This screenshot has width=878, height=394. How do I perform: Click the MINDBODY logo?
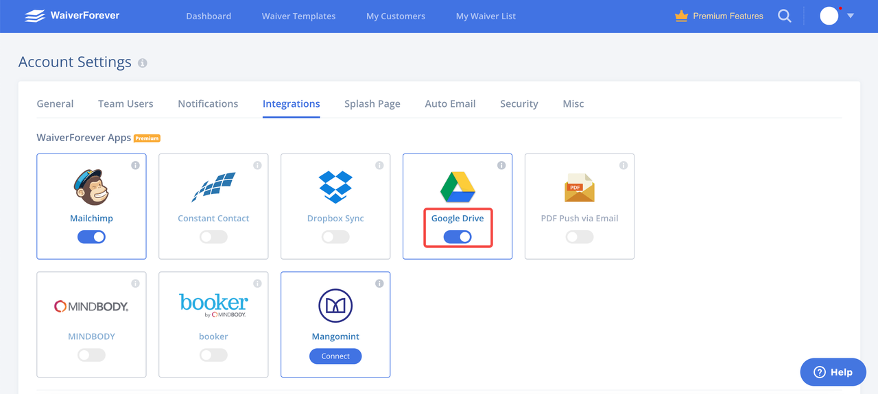pos(91,306)
